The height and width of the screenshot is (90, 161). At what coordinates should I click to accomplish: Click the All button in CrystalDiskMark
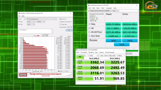pos(80,57)
